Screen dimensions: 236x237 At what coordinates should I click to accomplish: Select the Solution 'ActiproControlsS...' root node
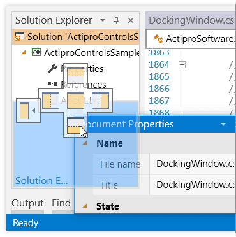[x=76, y=36]
